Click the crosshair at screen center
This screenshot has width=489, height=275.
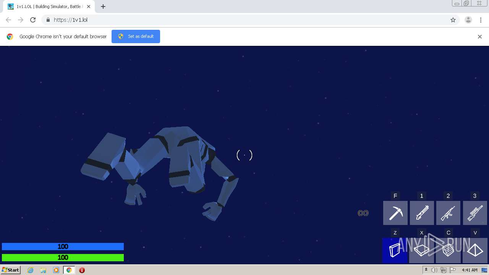click(x=244, y=155)
